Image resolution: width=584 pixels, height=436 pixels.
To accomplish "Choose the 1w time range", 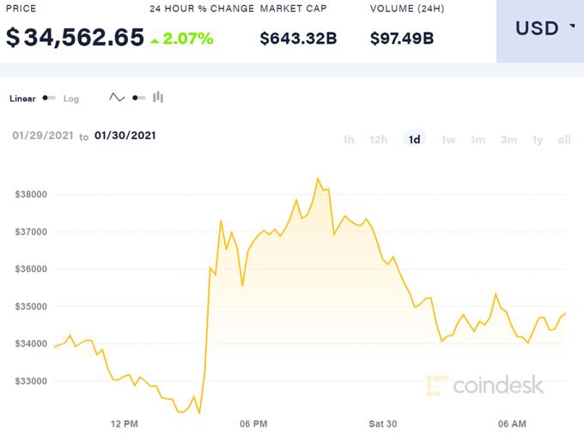I will (448, 140).
